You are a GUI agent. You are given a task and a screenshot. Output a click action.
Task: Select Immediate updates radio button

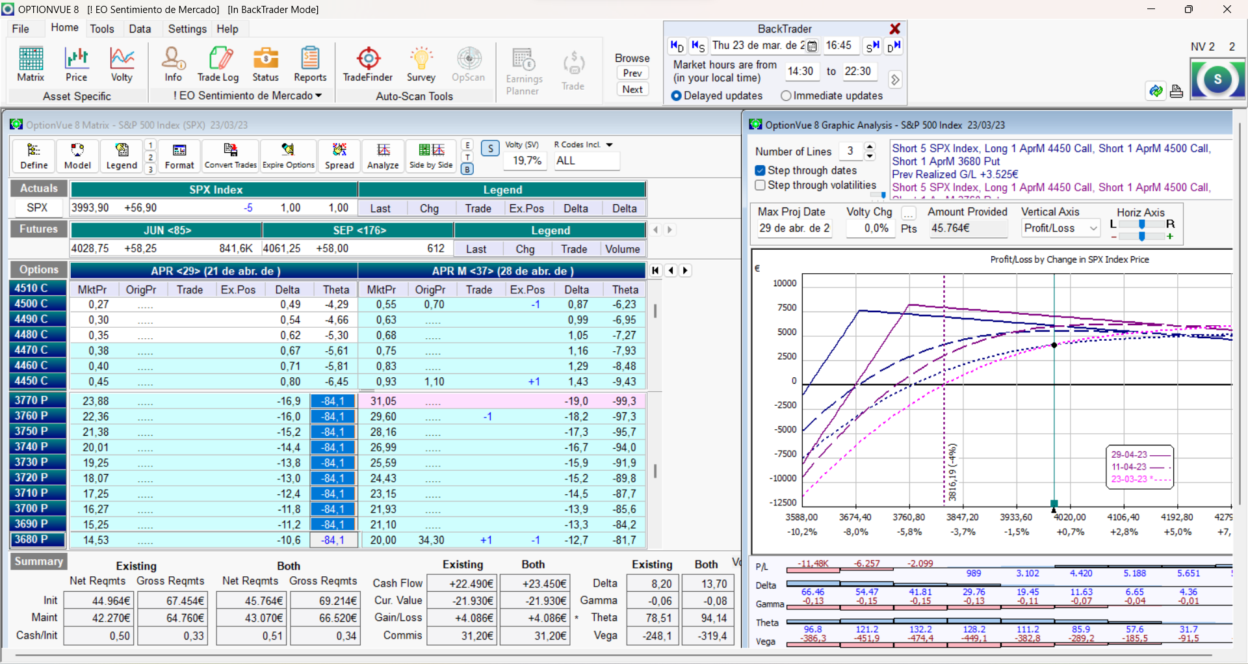[786, 96]
